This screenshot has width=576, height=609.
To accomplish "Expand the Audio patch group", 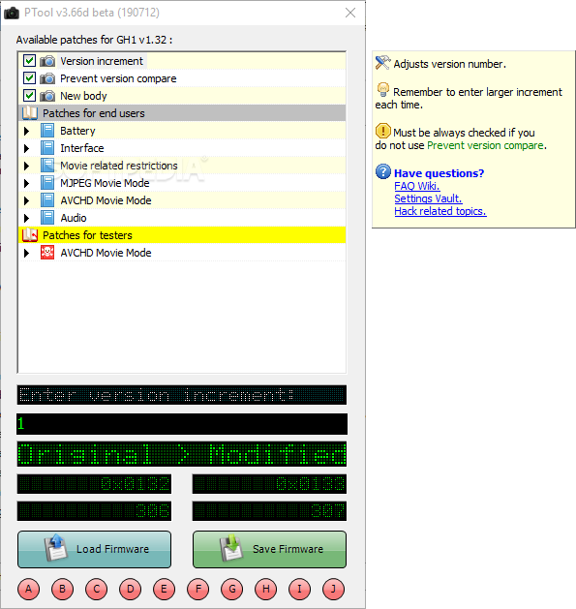I will coord(26,218).
